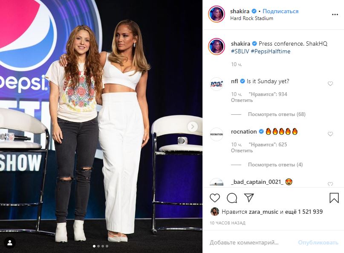Open Hard Rock Stadium location link
The width and height of the screenshot is (344, 253).
pos(251,18)
